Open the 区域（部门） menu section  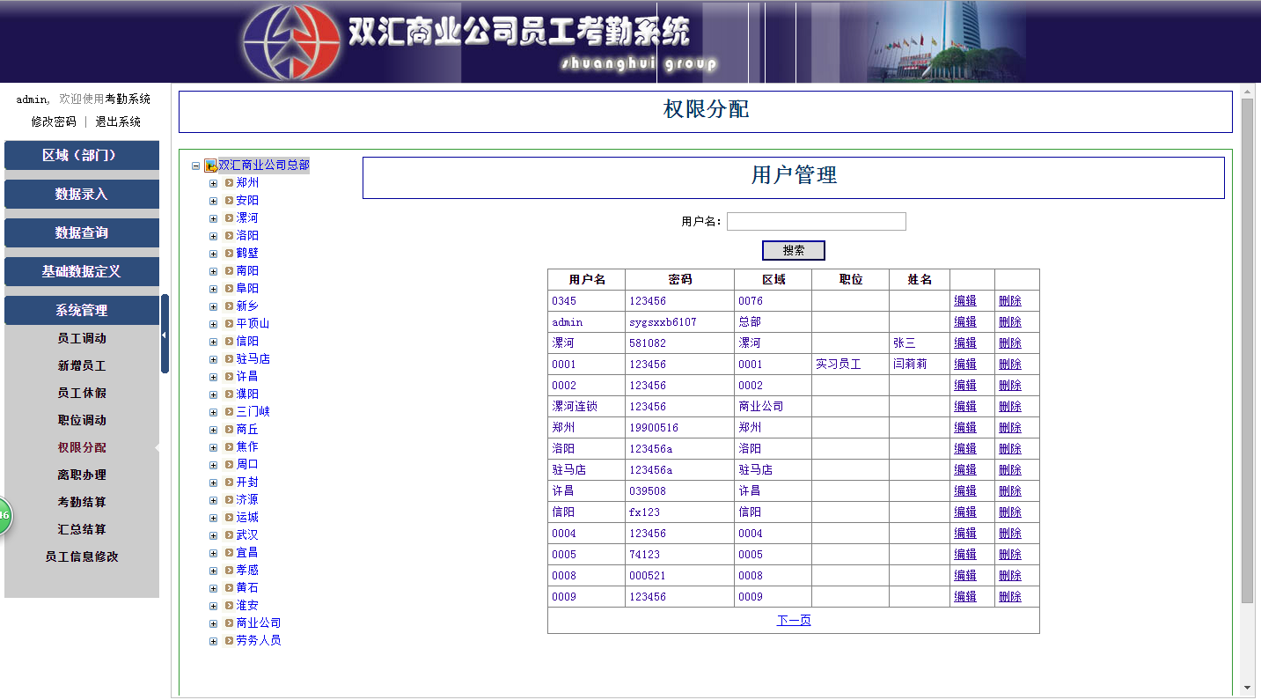click(x=82, y=155)
